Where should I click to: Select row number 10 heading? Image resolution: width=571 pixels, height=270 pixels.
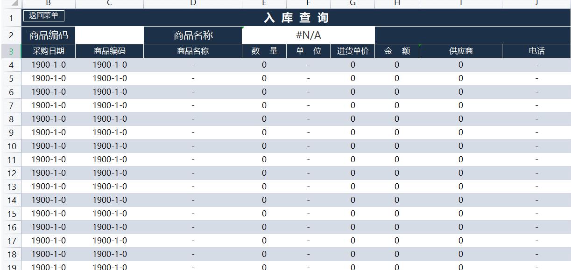pos(11,145)
